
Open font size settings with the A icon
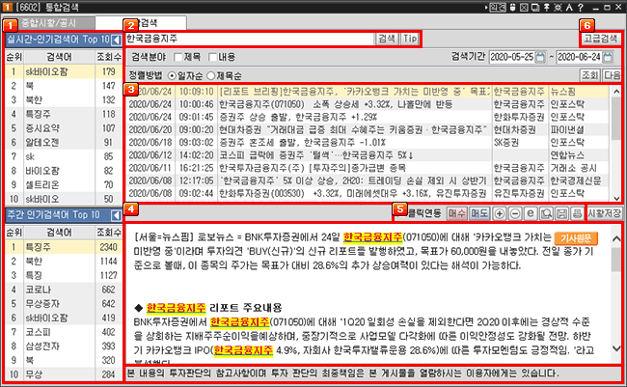(569, 7)
